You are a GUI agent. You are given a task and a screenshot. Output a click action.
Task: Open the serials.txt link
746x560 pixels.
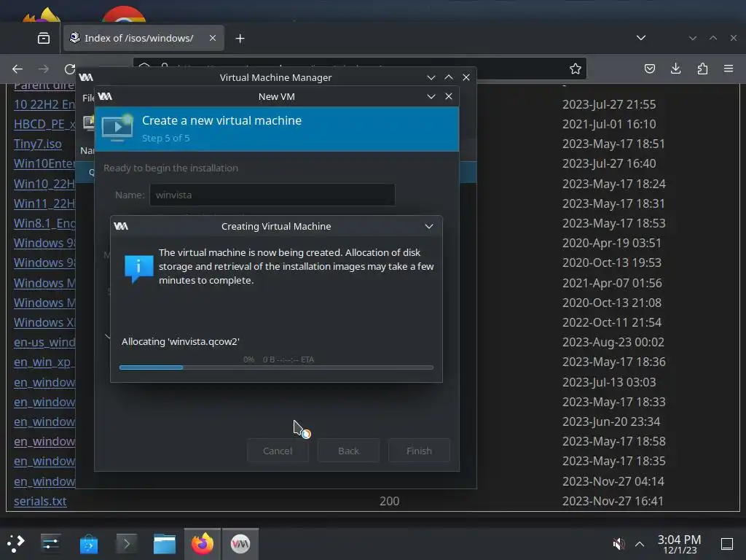tap(40, 501)
